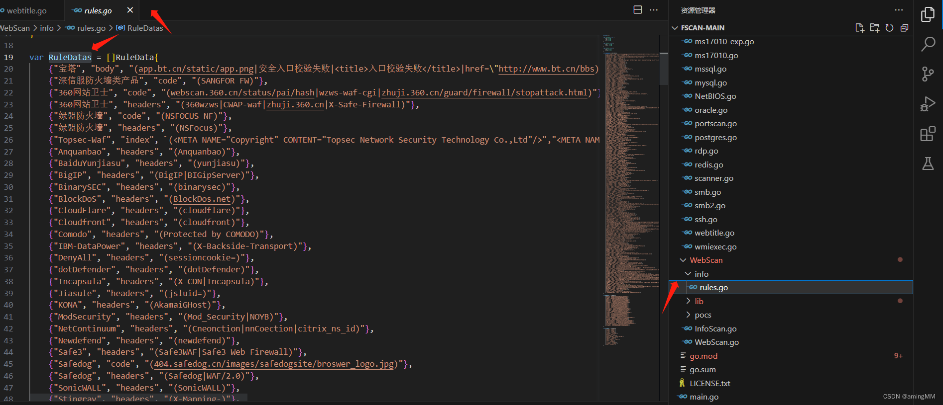Select rules.go in the explorer tree

pos(791,287)
